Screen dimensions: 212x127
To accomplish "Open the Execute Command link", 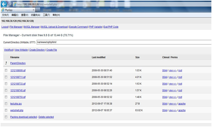I will (x=78, y=27).
